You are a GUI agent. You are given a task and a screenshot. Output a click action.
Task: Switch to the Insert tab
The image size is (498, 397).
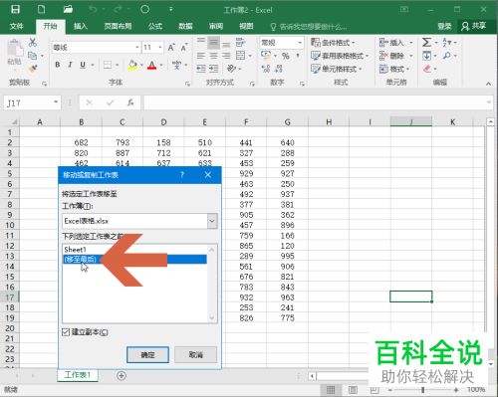(81, 26)
